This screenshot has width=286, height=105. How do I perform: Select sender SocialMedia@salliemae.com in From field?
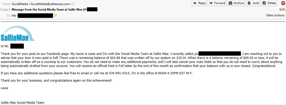click(41, 4)
